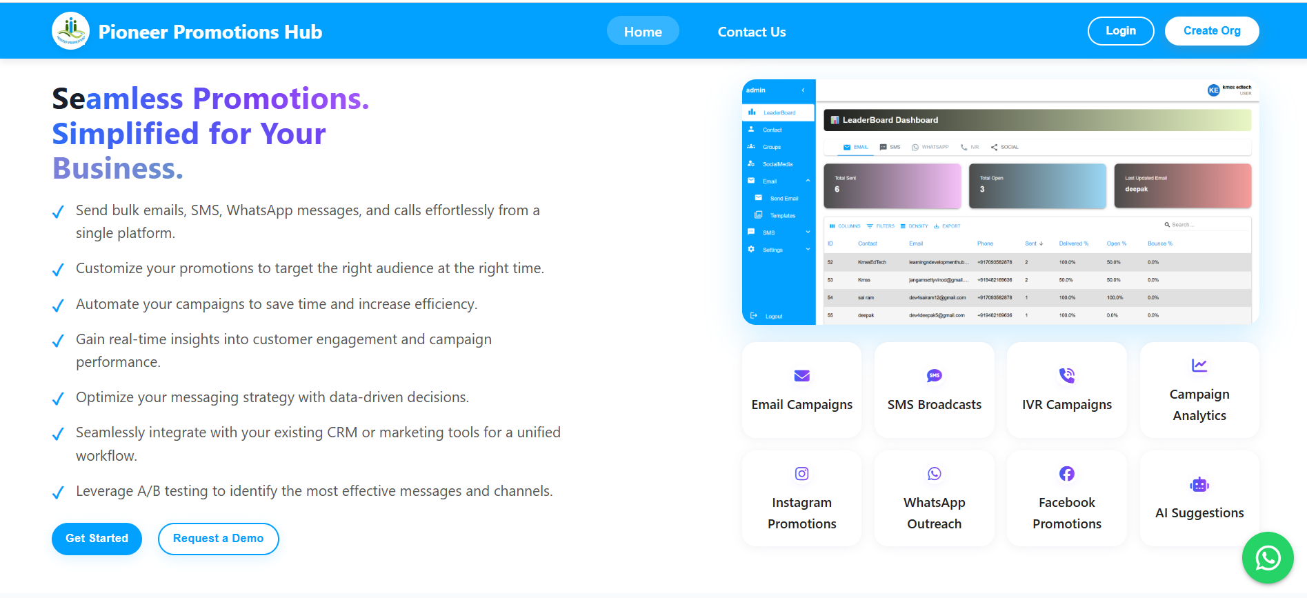1307x598 pixels.
Task: Open the floating WhatsApp chat button
Action: point(1267,557)
